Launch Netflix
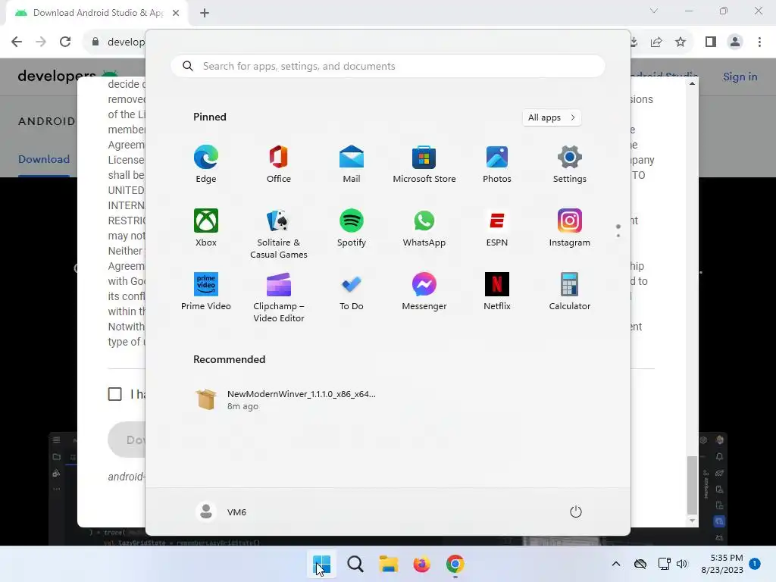 pyautogui.click(x=497, y=292)
